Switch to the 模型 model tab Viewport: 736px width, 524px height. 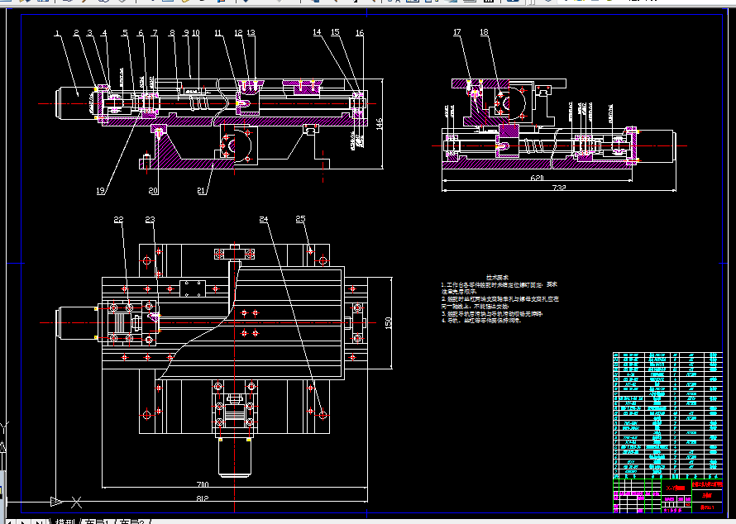(x=65, y=522)
